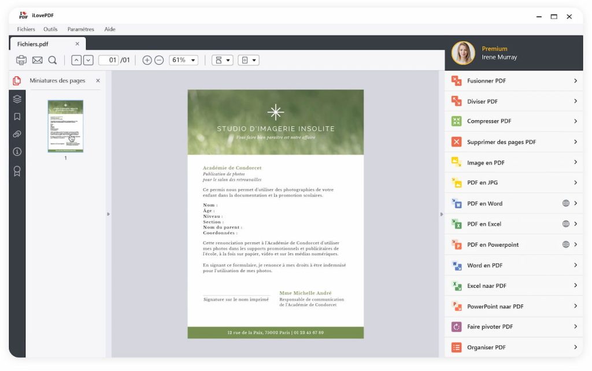Click the Fusionner PDF tool icon
Screen dimensions: 592x371
pos(457,80)
